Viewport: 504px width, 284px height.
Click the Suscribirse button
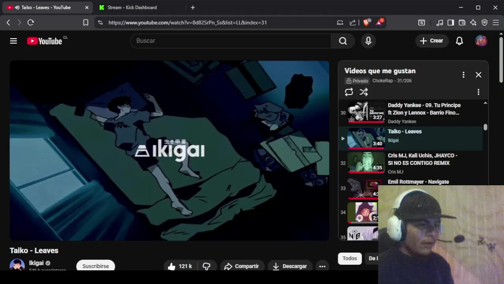pyautogui.click(x=95, y=266)
